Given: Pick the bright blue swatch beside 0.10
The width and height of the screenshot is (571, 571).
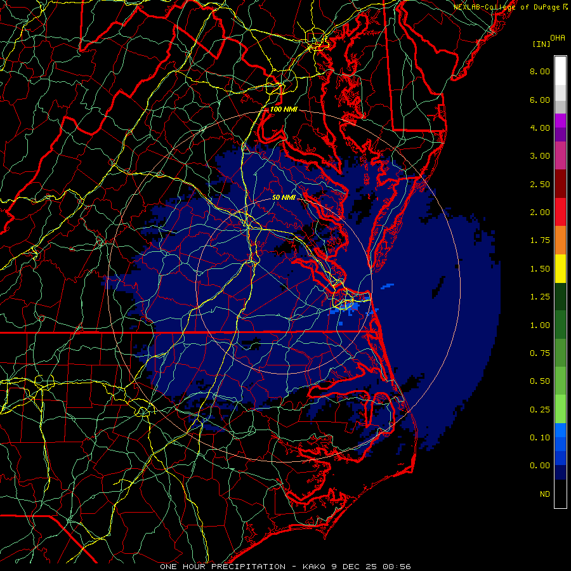Looking at the screenshot, I should (x=560, y=430).
